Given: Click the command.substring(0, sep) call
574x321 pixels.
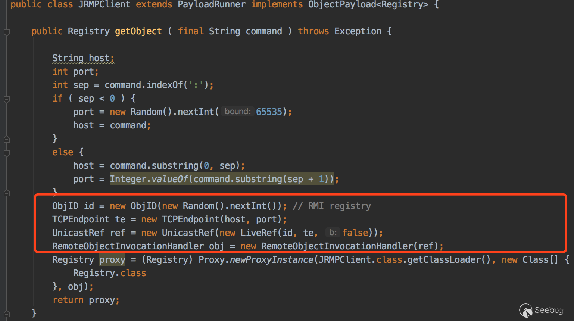Looking at the screenshot, I should (175, 166).
